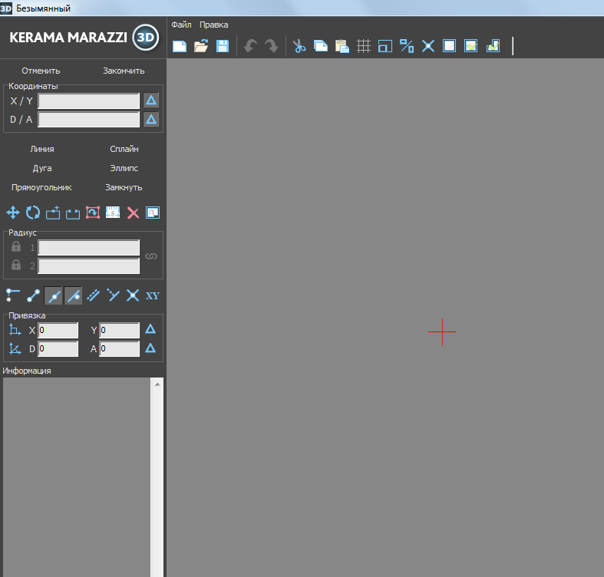This screenshot has height=577, width=604.
Task: Click the Закончить button
Action: pos(124,71)
